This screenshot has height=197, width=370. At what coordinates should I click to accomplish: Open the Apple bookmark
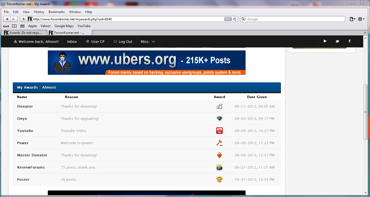tap(33, 26)
